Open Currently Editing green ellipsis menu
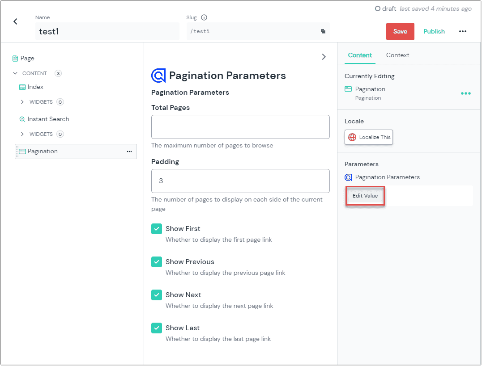Viewport: 482px width, 366px height. click(x=466, y=93)
